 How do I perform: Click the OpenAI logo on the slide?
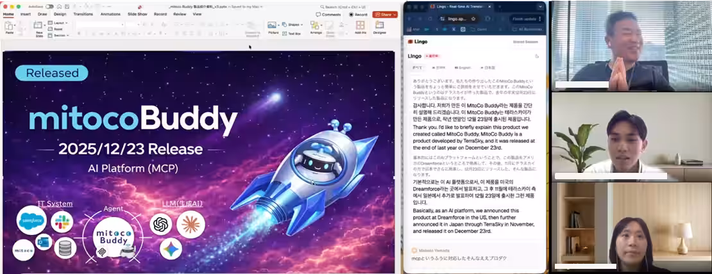point(161,224)
